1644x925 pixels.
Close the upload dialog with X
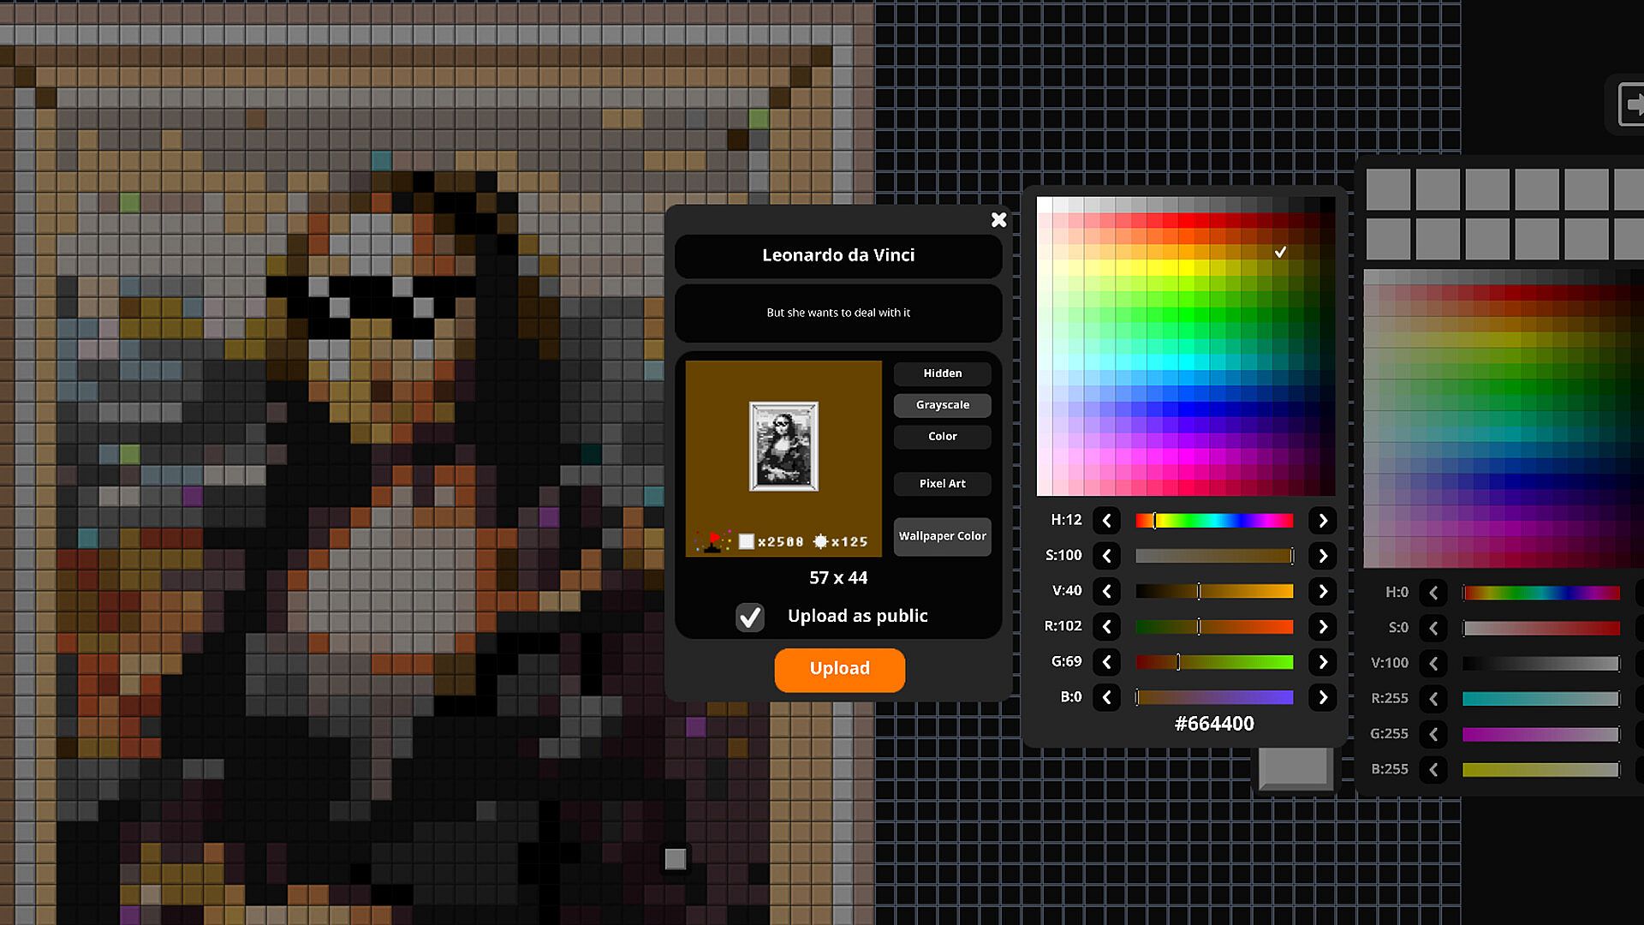point(998,220)
